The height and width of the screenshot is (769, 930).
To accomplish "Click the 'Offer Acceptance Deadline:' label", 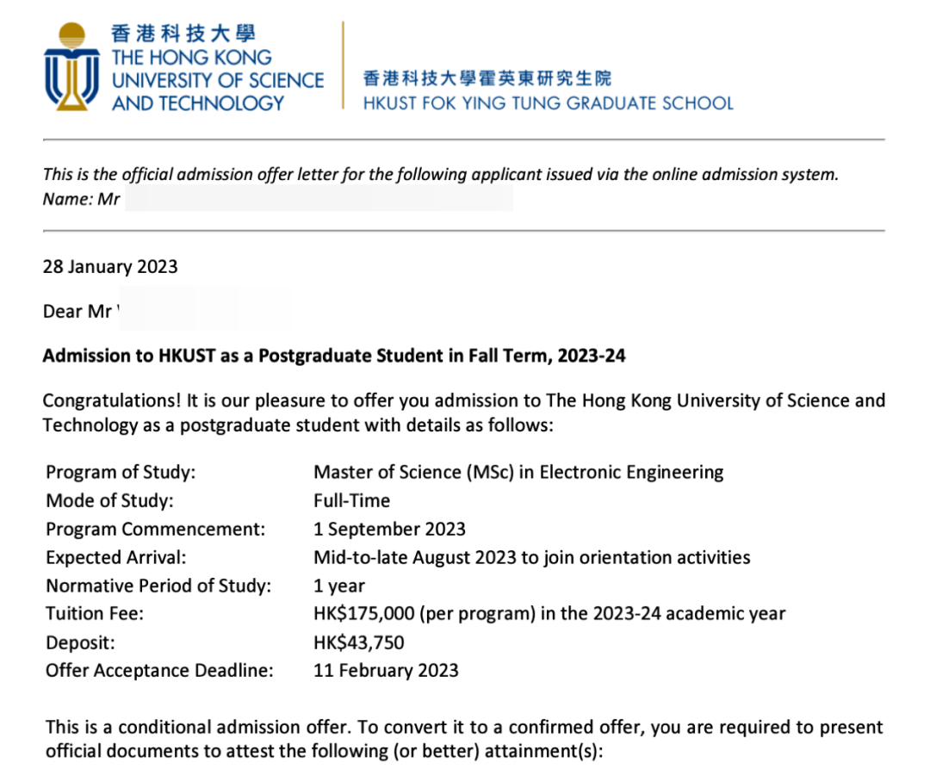I will click(x=159, y=671).
